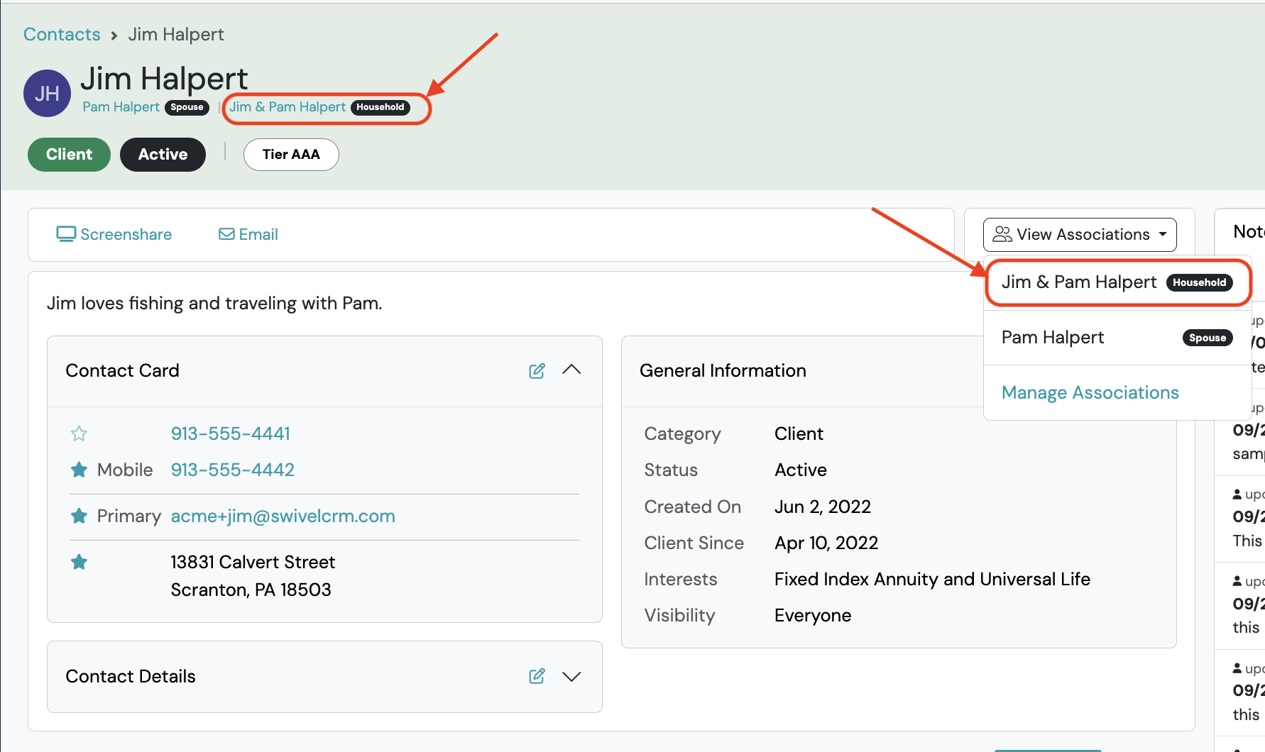This screenshot has height=752, width=1265.
Task: Call phone number 913-555-4441
Action: (x=231, y=433)
